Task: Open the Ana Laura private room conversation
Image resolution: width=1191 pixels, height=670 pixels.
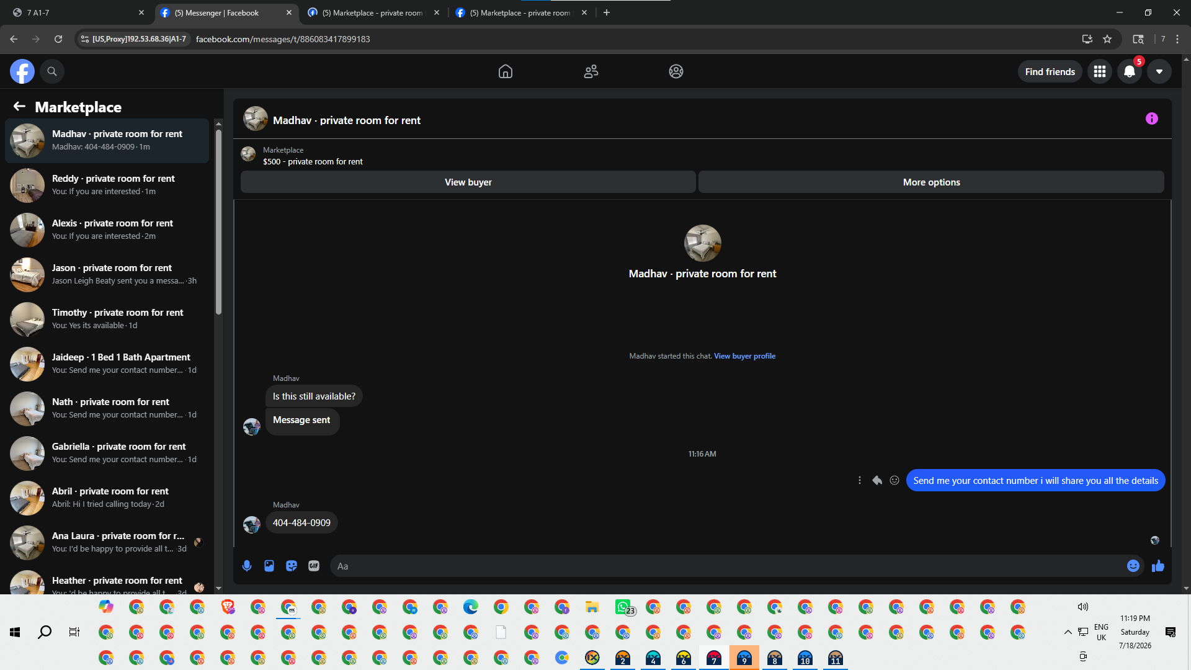Action: 107,543
